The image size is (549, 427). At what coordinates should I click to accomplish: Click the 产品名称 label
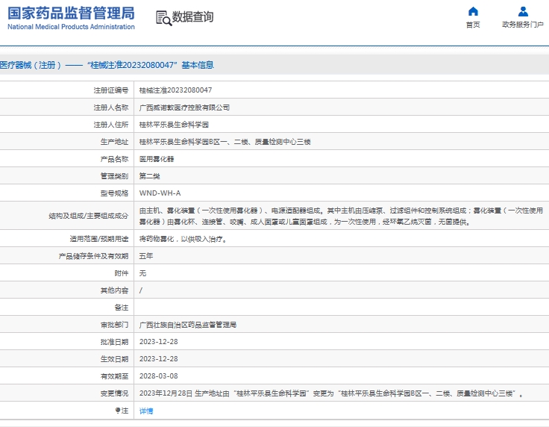114,159
